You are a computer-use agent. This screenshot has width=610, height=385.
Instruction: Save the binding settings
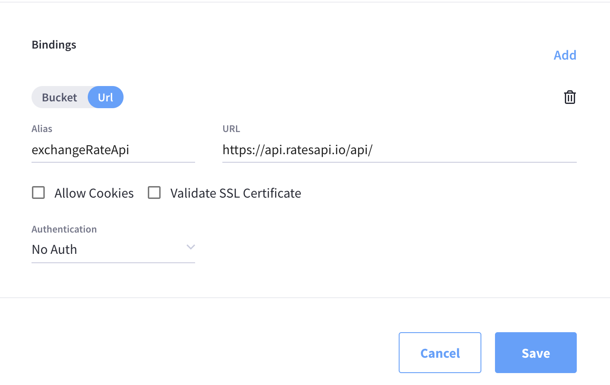point(535,353)
